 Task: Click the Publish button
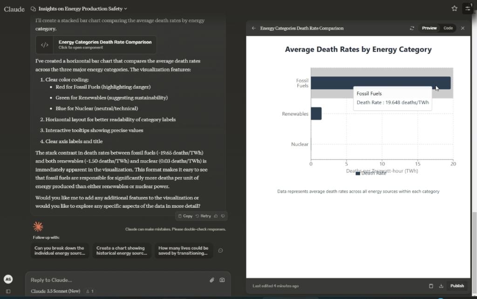(x=457, y=286)
